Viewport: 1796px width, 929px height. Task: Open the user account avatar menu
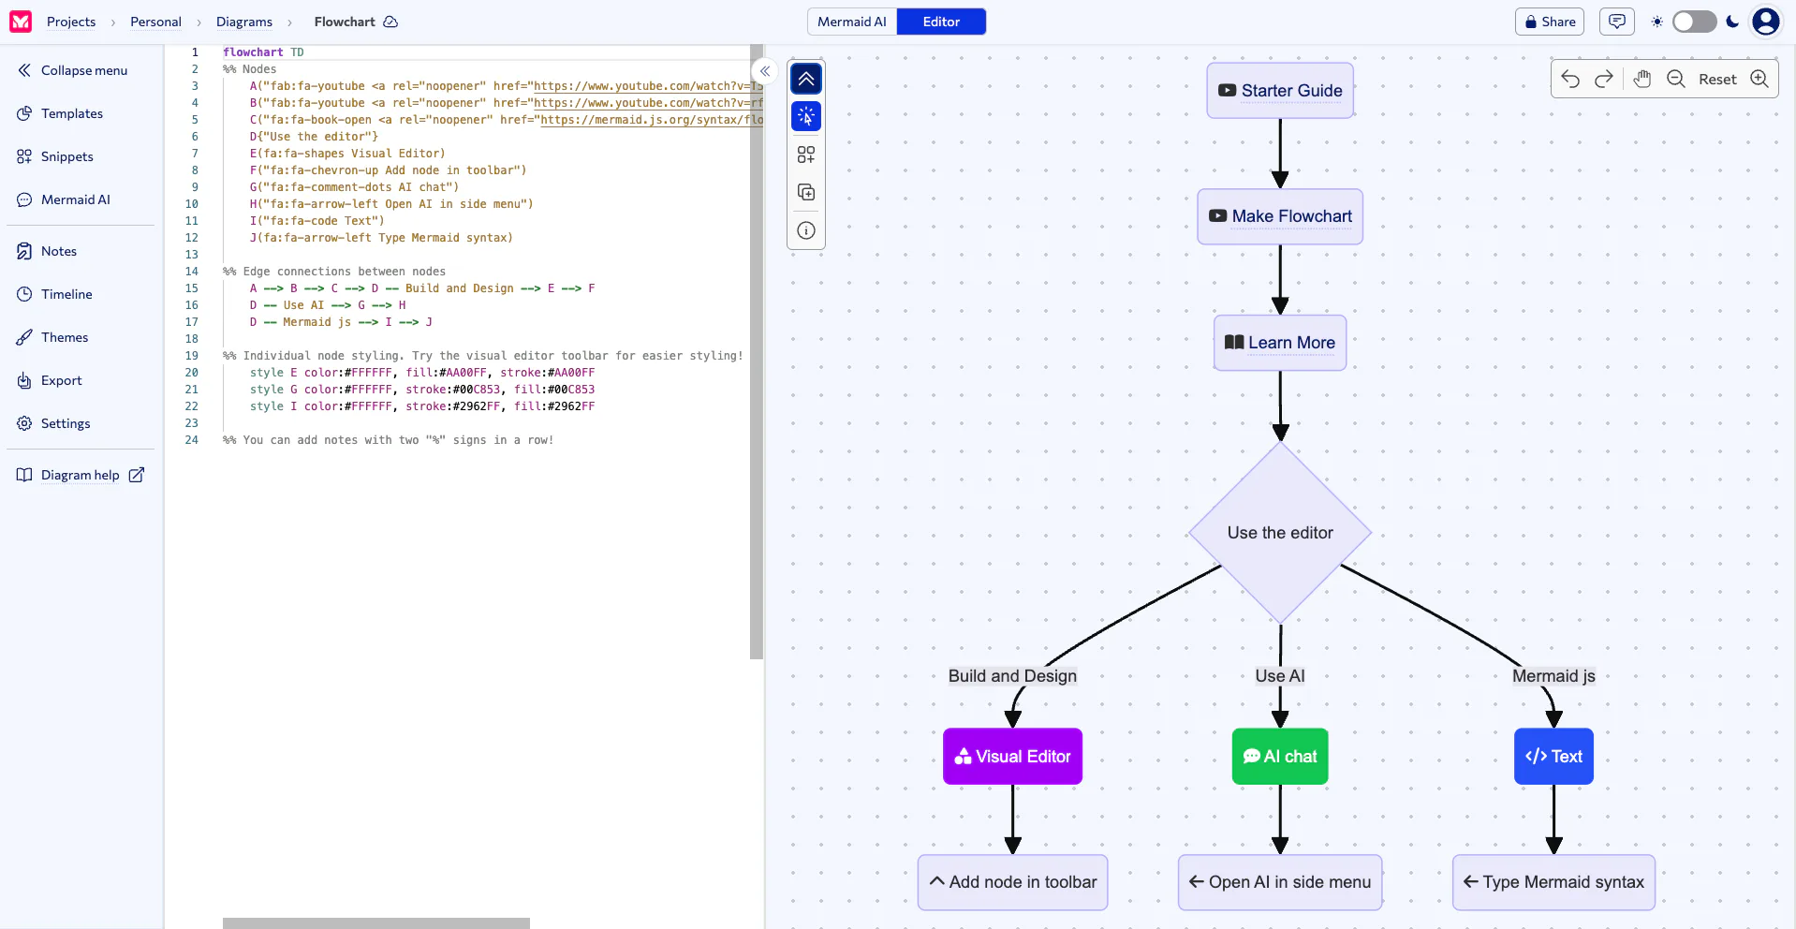coord(1766,22)
